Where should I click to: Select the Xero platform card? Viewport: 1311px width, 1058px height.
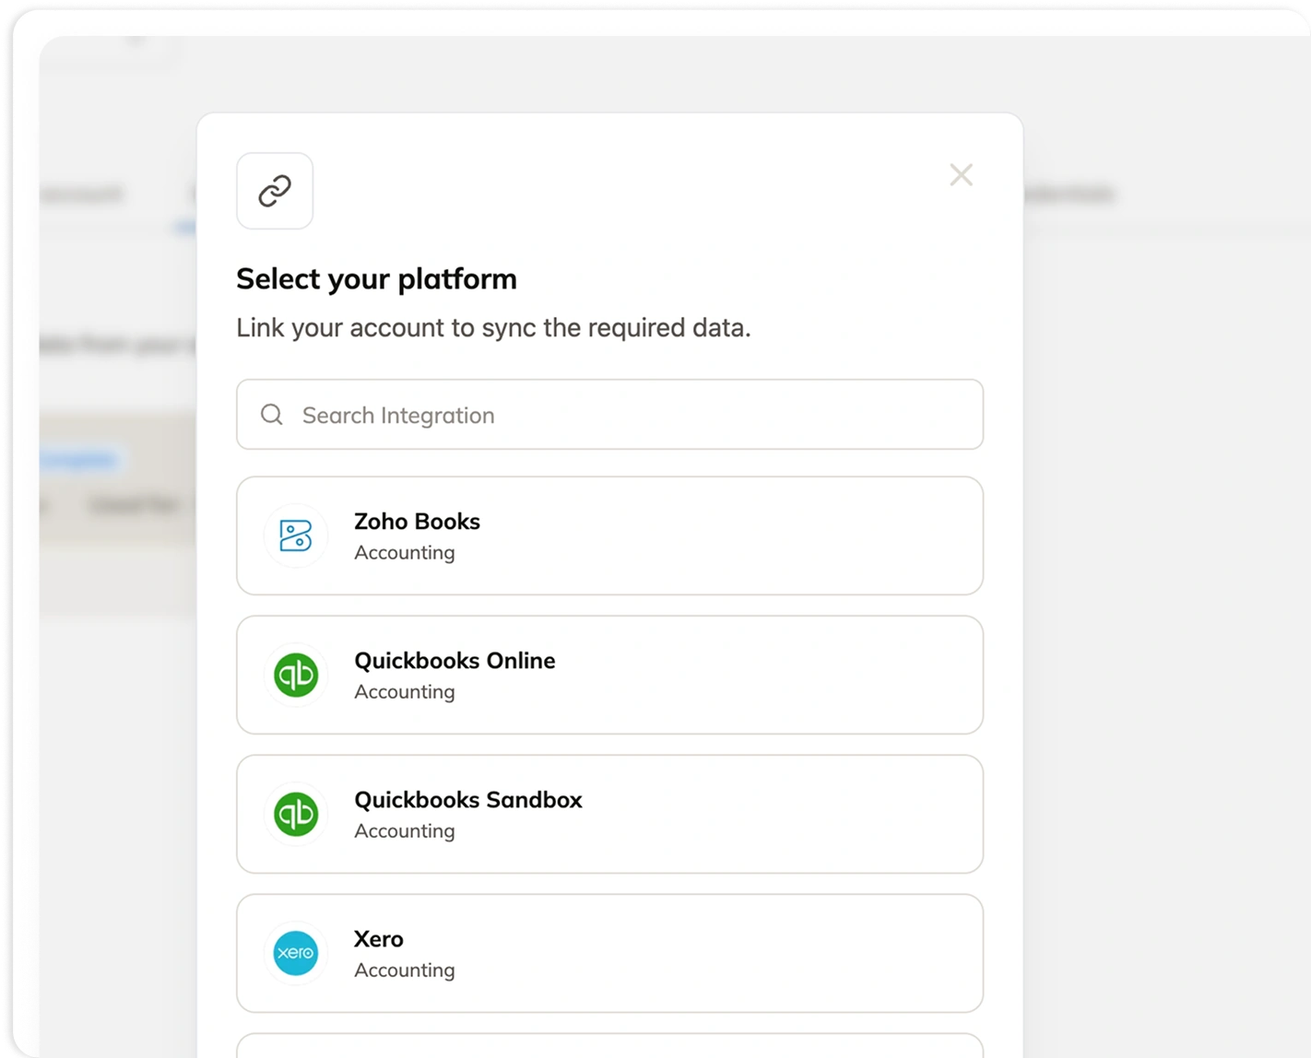[609, 953]
